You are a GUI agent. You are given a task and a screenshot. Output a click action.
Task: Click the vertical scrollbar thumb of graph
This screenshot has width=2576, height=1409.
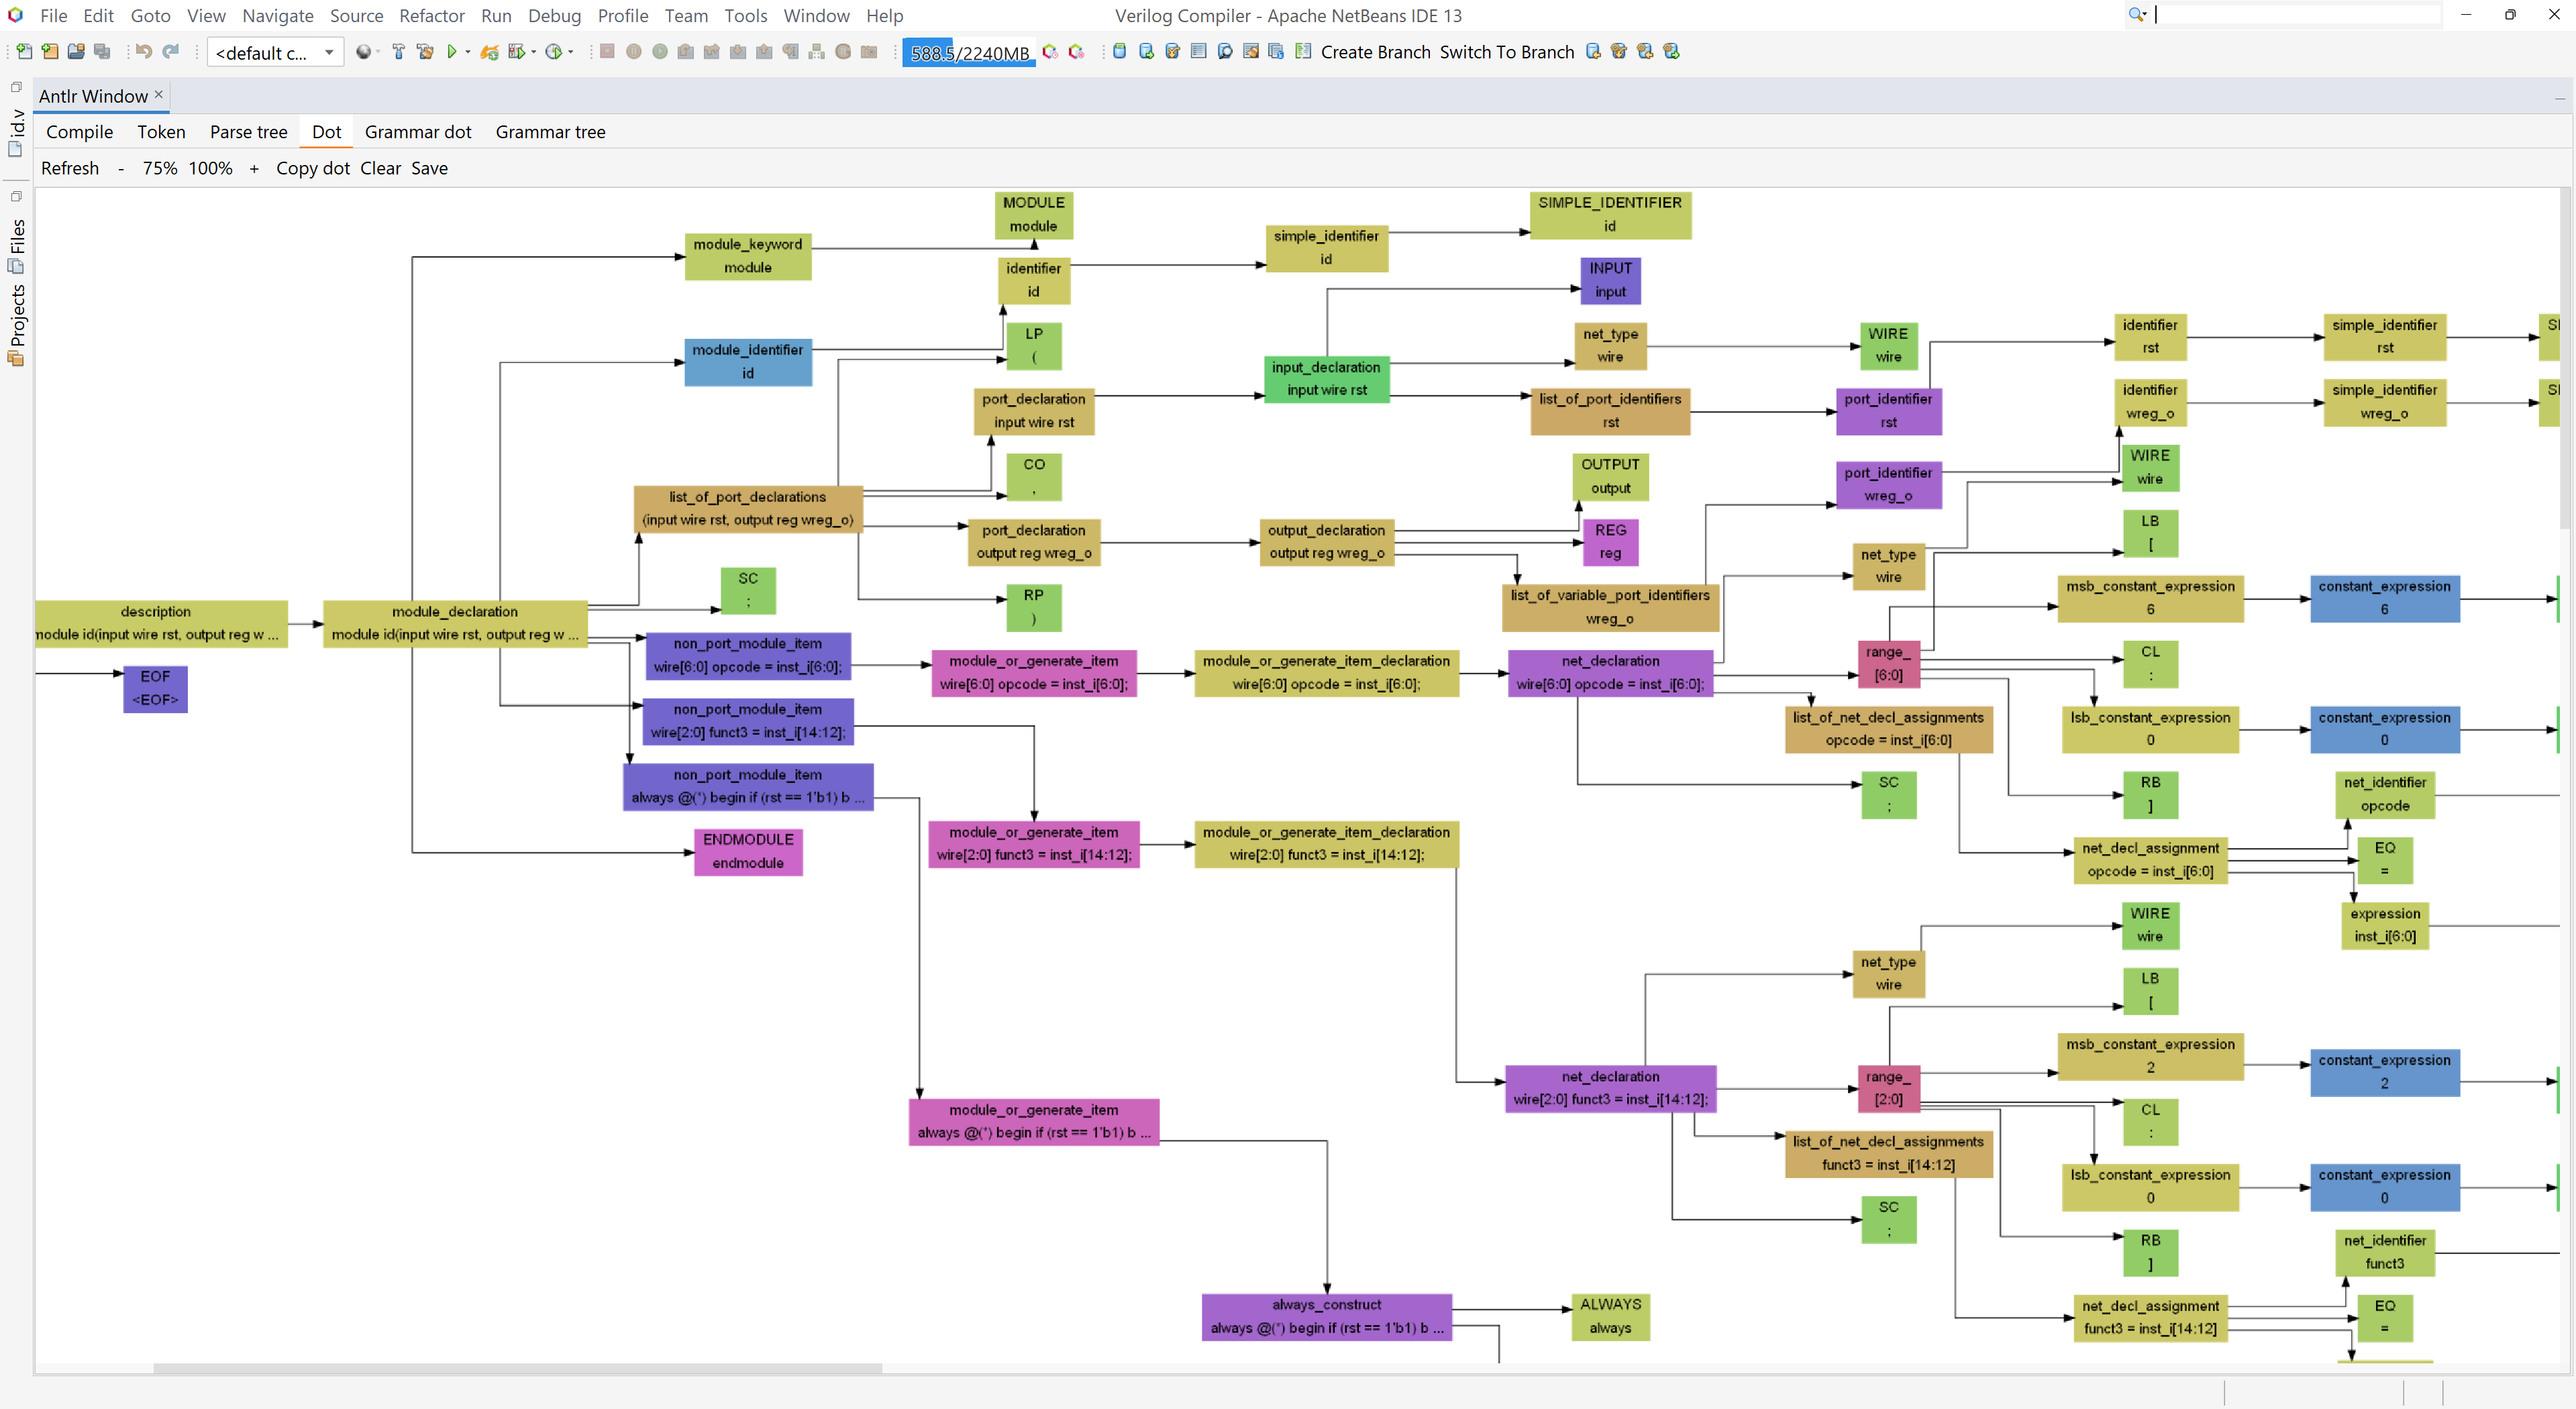(x=2566, y=358)
